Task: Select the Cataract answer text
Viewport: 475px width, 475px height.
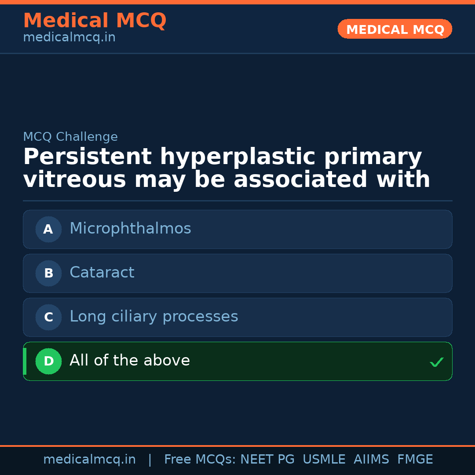Action: pyautogui.click(x=102, y=273)
